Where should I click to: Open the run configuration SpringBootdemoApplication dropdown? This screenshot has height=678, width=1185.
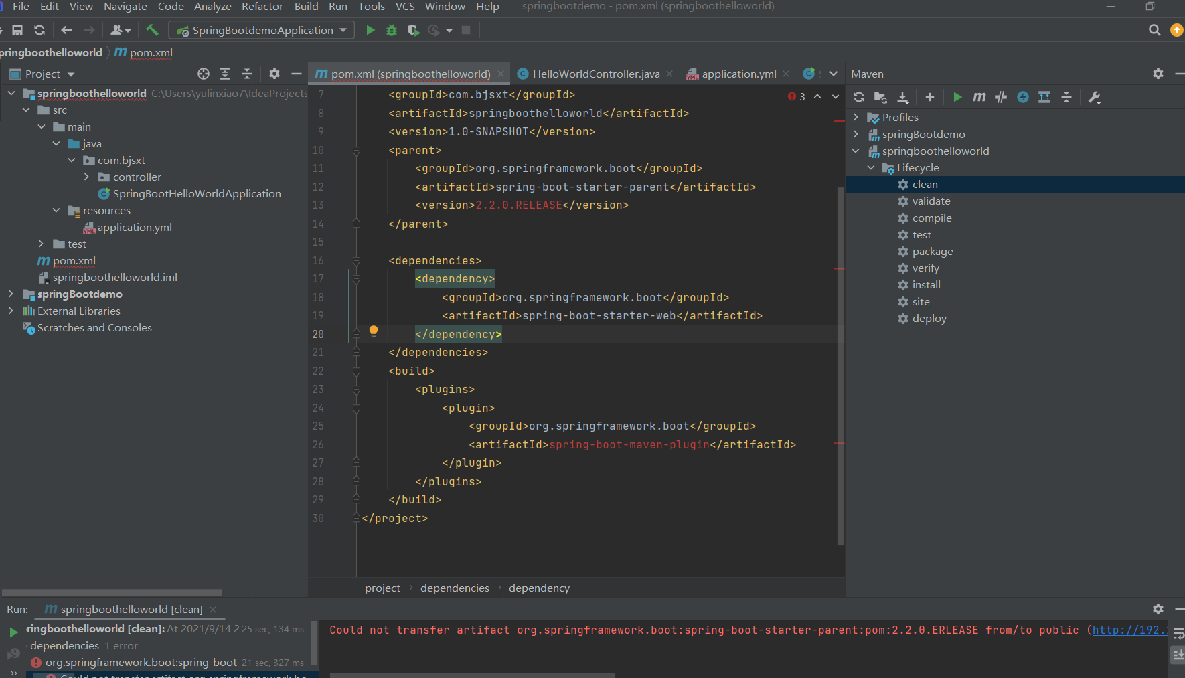point(262,30)
